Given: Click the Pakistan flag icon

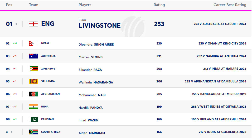Looking at the screenshot, I should pyautogui.click(x=33, y=119).
